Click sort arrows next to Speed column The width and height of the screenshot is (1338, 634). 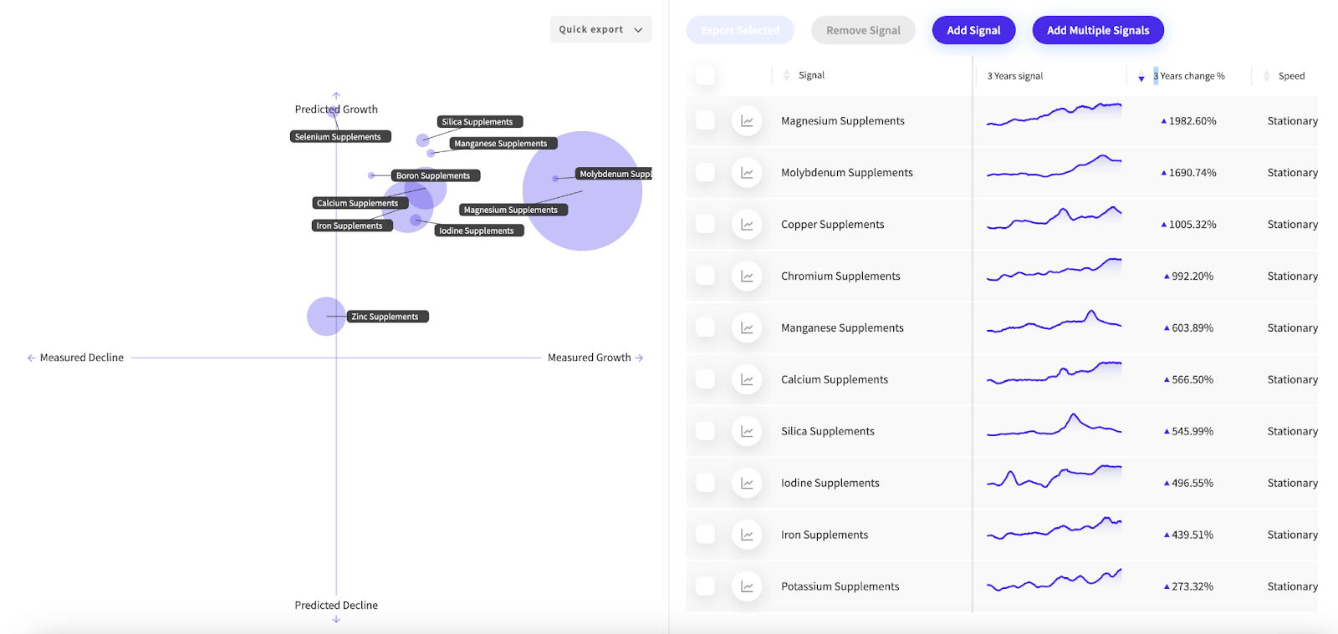pyautogui.click(x=1266, y=76)
